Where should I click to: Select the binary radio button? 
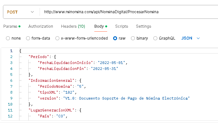[133, 38]
